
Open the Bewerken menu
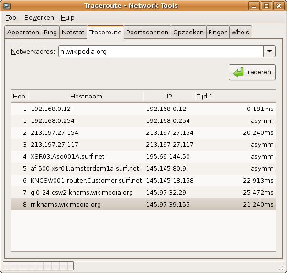click(39, 17)
